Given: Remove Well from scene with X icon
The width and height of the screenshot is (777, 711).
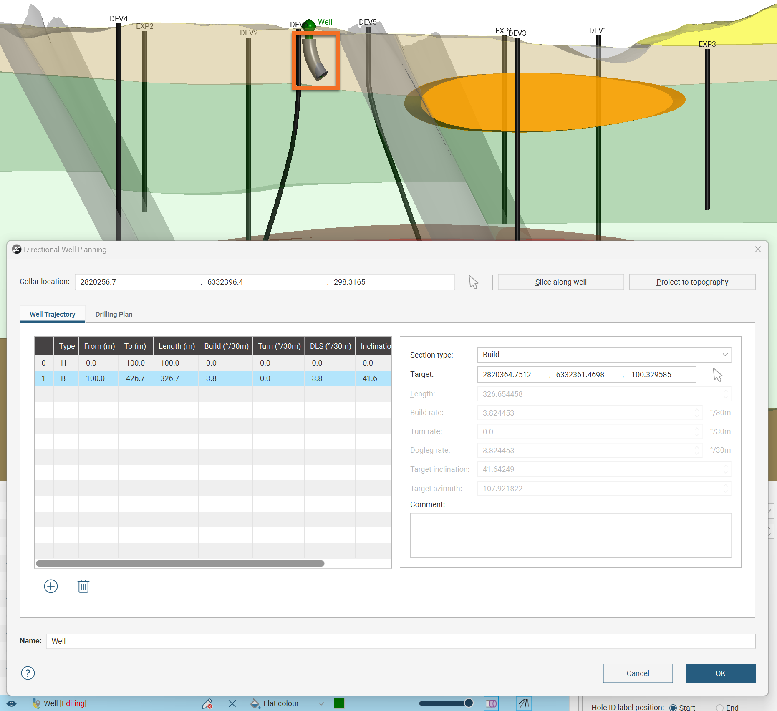Looking at the screenshot, I should tap(232, 703).
